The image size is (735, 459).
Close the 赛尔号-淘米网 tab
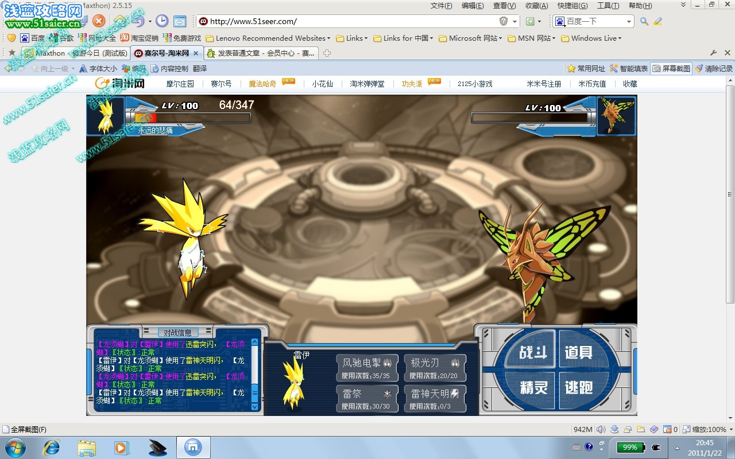(x=195, y=53)
